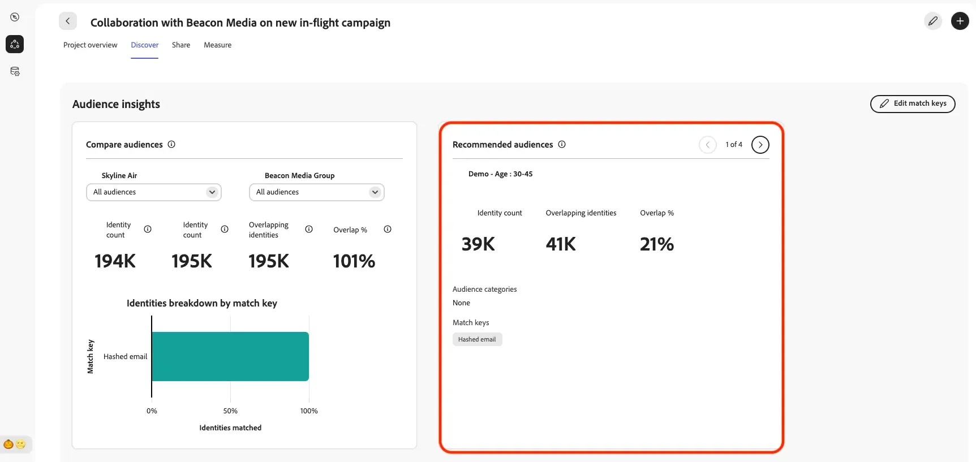Click the Hashed email match key chip
This screenshot has height=462, width=976.
pyautogui.click(x=477, y=339)
